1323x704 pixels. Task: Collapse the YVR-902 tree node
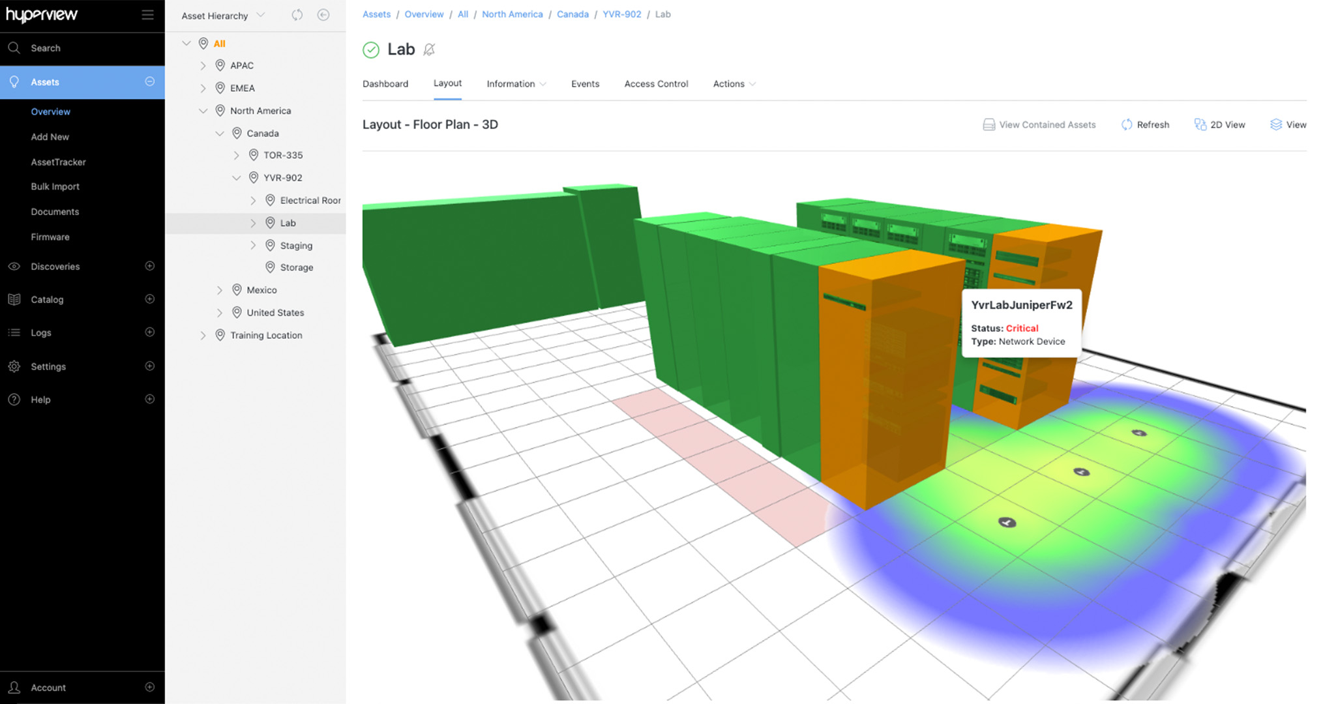tap(236, 177)
